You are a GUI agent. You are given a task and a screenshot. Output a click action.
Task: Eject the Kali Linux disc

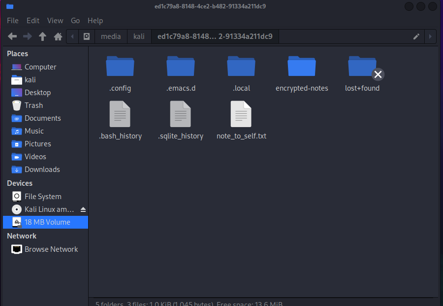click(83, 209)
